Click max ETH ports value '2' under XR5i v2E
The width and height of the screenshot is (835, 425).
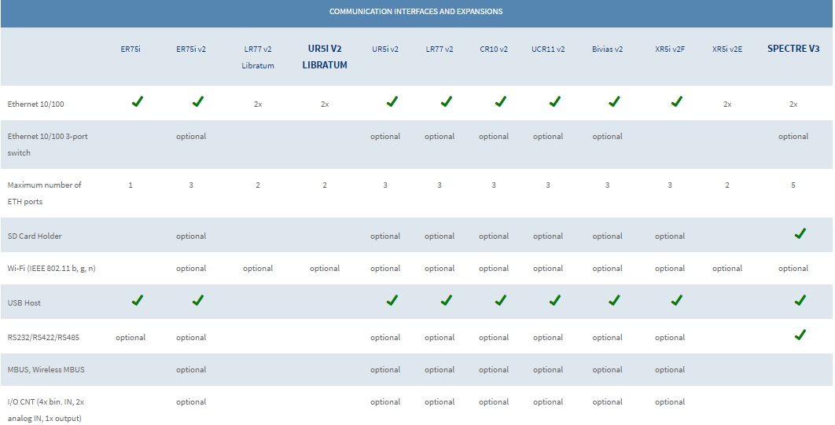tap(727, 185)
